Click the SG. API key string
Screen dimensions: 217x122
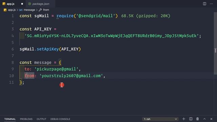coord(112,36)
